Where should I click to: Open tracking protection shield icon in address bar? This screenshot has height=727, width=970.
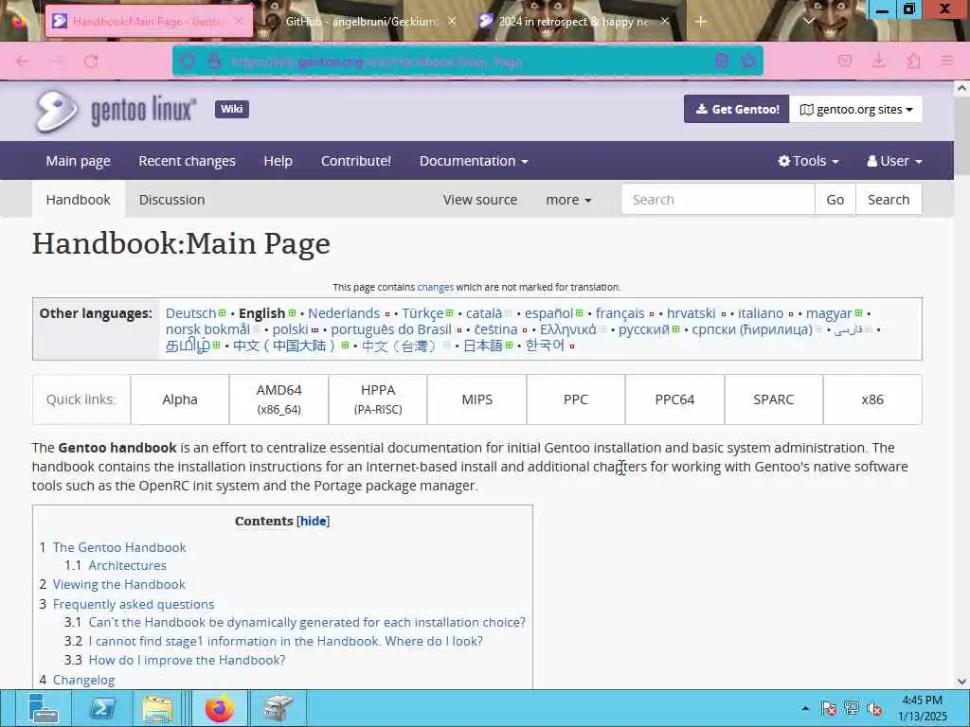[188, 62]
